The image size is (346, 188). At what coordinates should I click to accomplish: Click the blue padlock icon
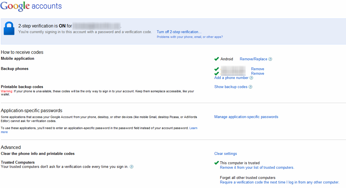(x=9, y=29)
